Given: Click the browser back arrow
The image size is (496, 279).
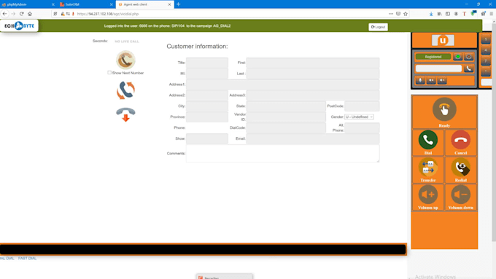Looking at the screenshot, I should (5, 14).
